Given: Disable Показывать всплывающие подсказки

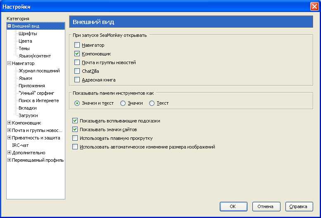Looking at the screenshot, I should click(75, 121).
